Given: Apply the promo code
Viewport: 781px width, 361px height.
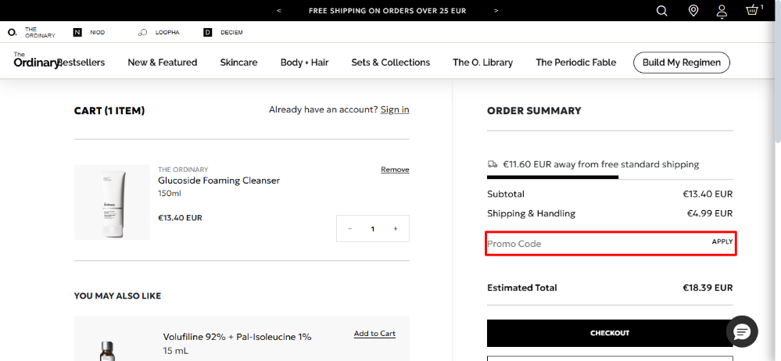Looking at the screenshot, I should (722, 241).
